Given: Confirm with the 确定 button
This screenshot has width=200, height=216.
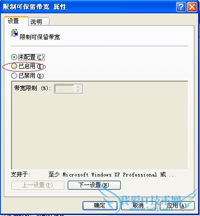Looking at the screenshot, I should coord(100,206).
